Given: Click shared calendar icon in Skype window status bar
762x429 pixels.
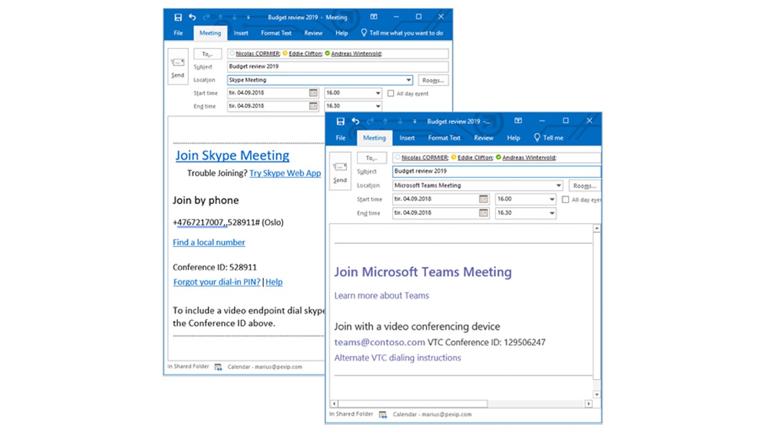Looking at the screenshot, I should (218, 367).
